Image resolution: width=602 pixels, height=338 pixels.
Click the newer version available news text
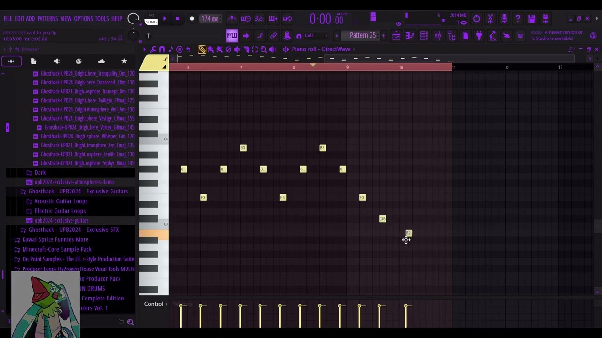point(556,35)
